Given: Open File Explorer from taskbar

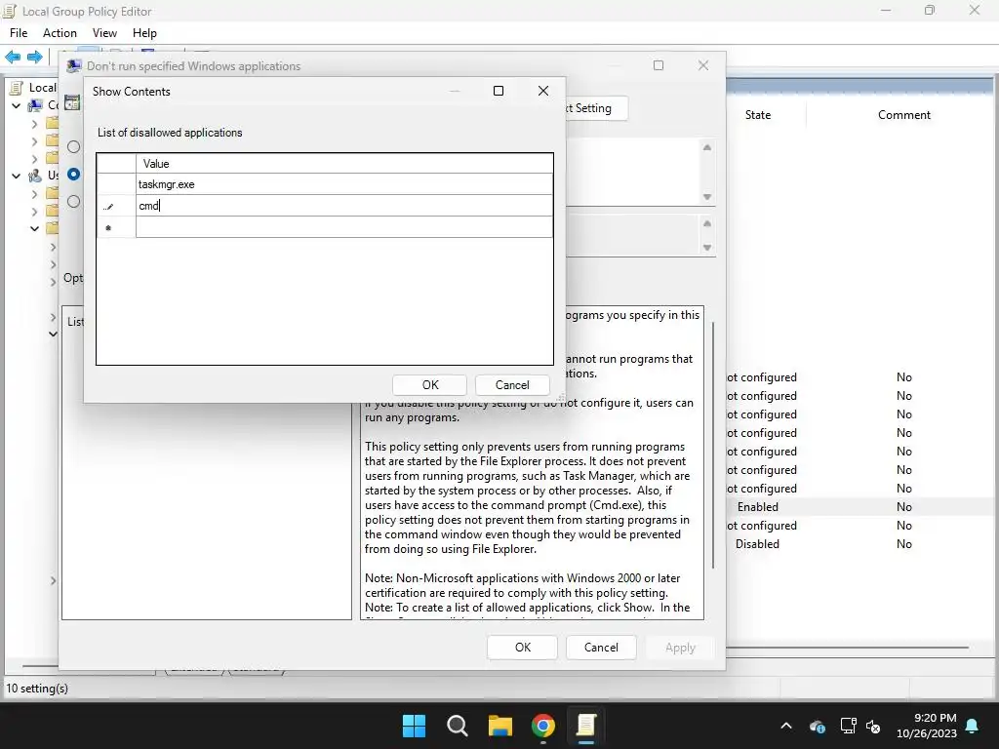Looking at the screenshot, I should pos(500,726).
